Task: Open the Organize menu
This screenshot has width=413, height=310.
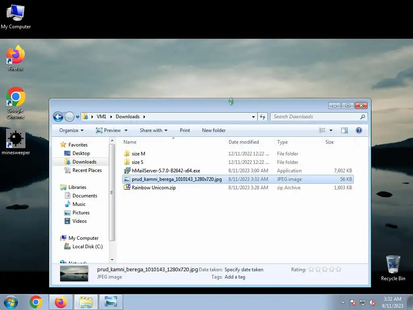Action: point(71,130)
